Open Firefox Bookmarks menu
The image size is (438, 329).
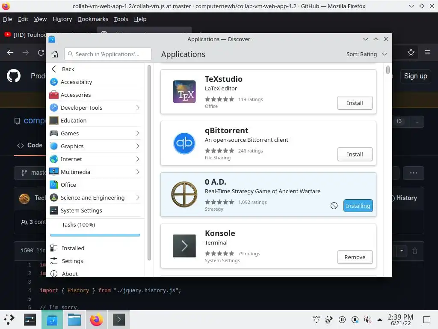coord(93,19)
